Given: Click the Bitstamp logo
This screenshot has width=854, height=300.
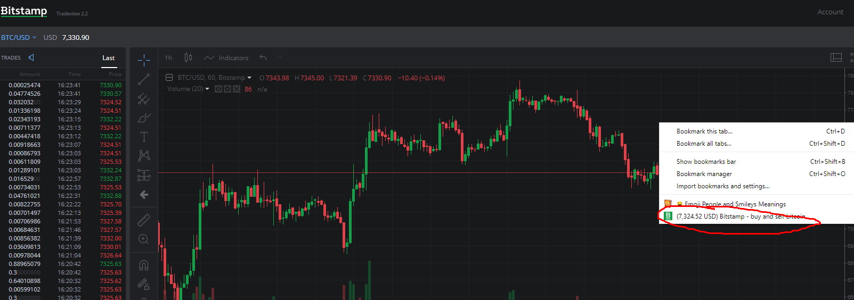Looking at the screenshot, I should [x=23, y=11].
